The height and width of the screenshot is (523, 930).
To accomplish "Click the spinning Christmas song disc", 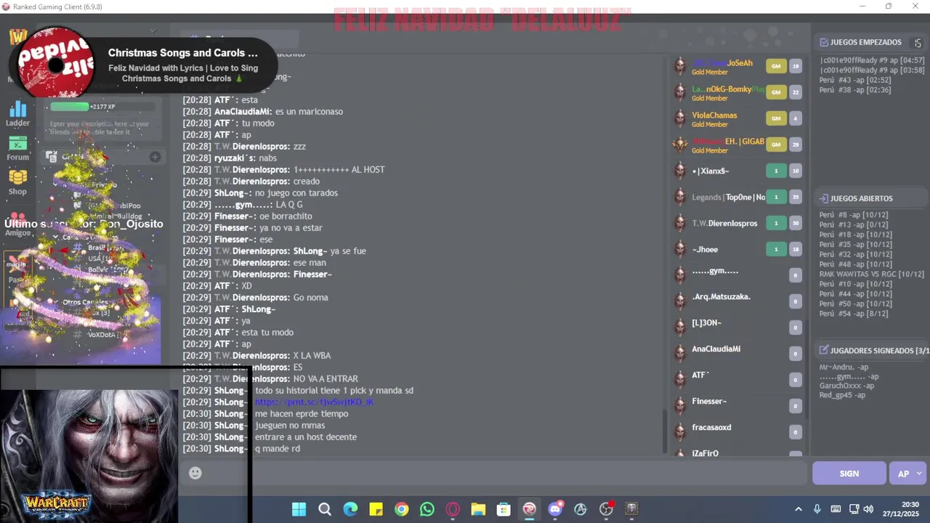I will [56, 64].
